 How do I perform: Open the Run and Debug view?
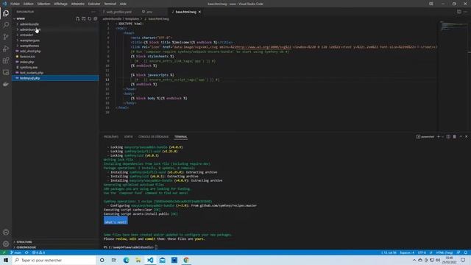click(6, 49)
